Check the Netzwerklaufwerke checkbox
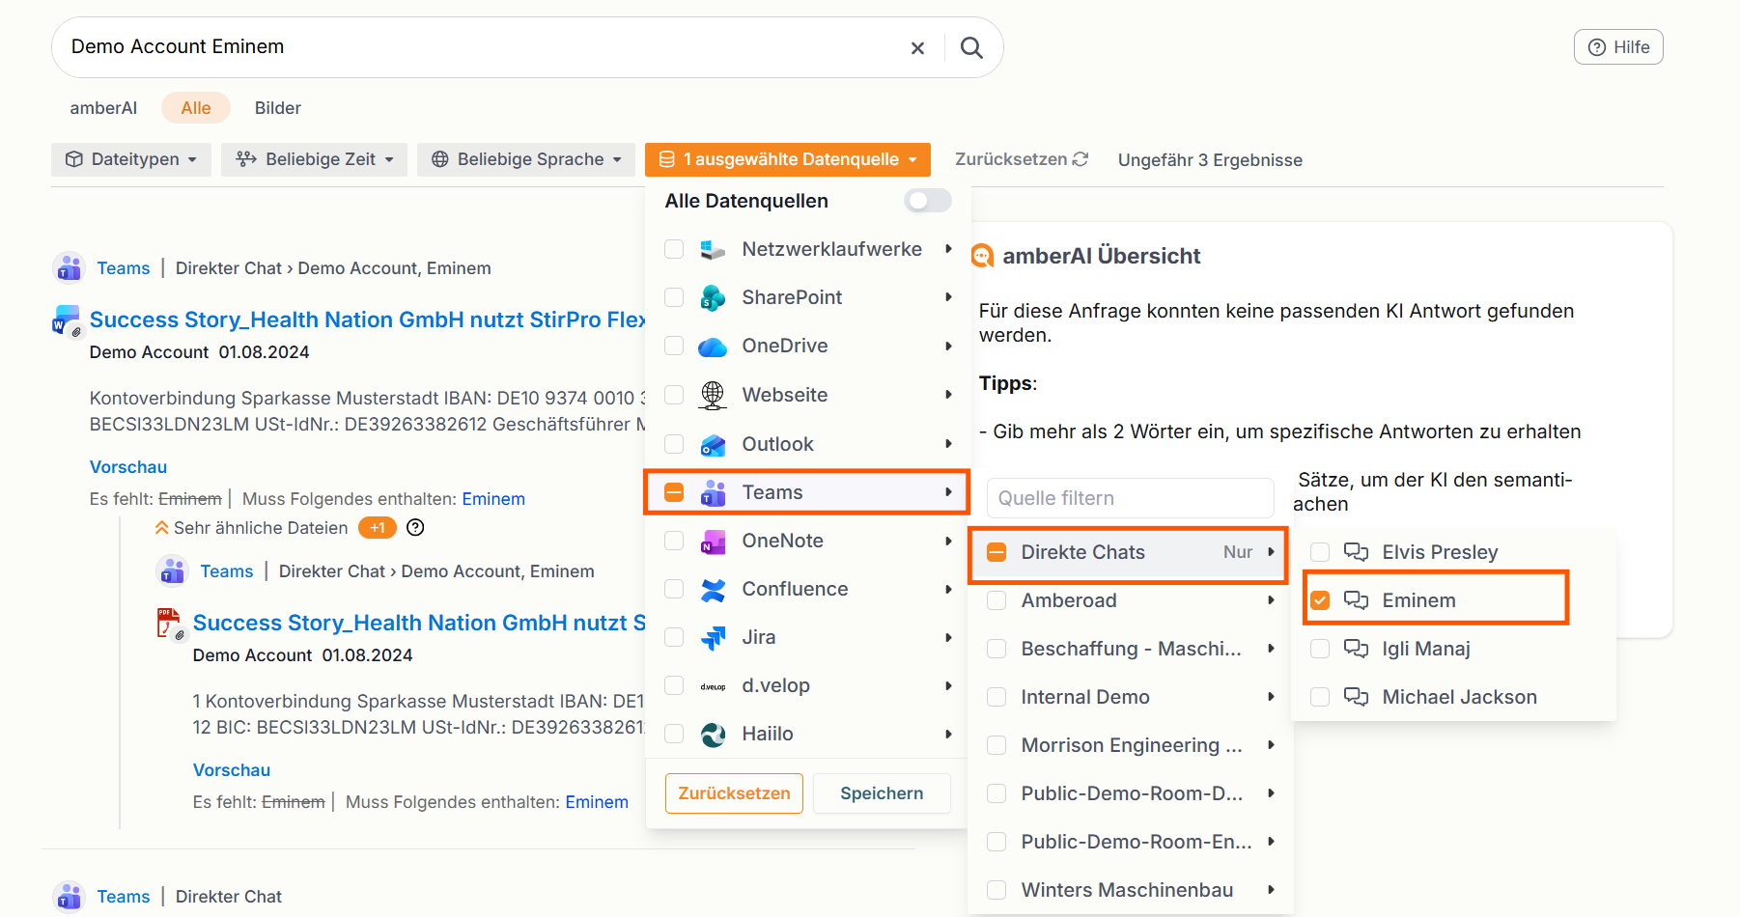1740x917 pixels. click(674, 250)
